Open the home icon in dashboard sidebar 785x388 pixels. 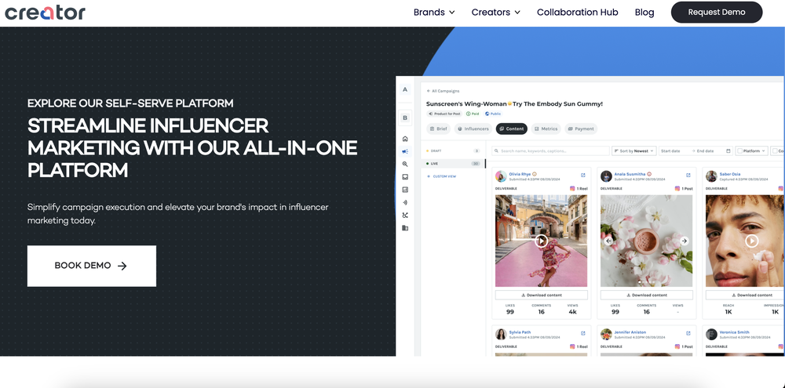[x=405, y=139]
